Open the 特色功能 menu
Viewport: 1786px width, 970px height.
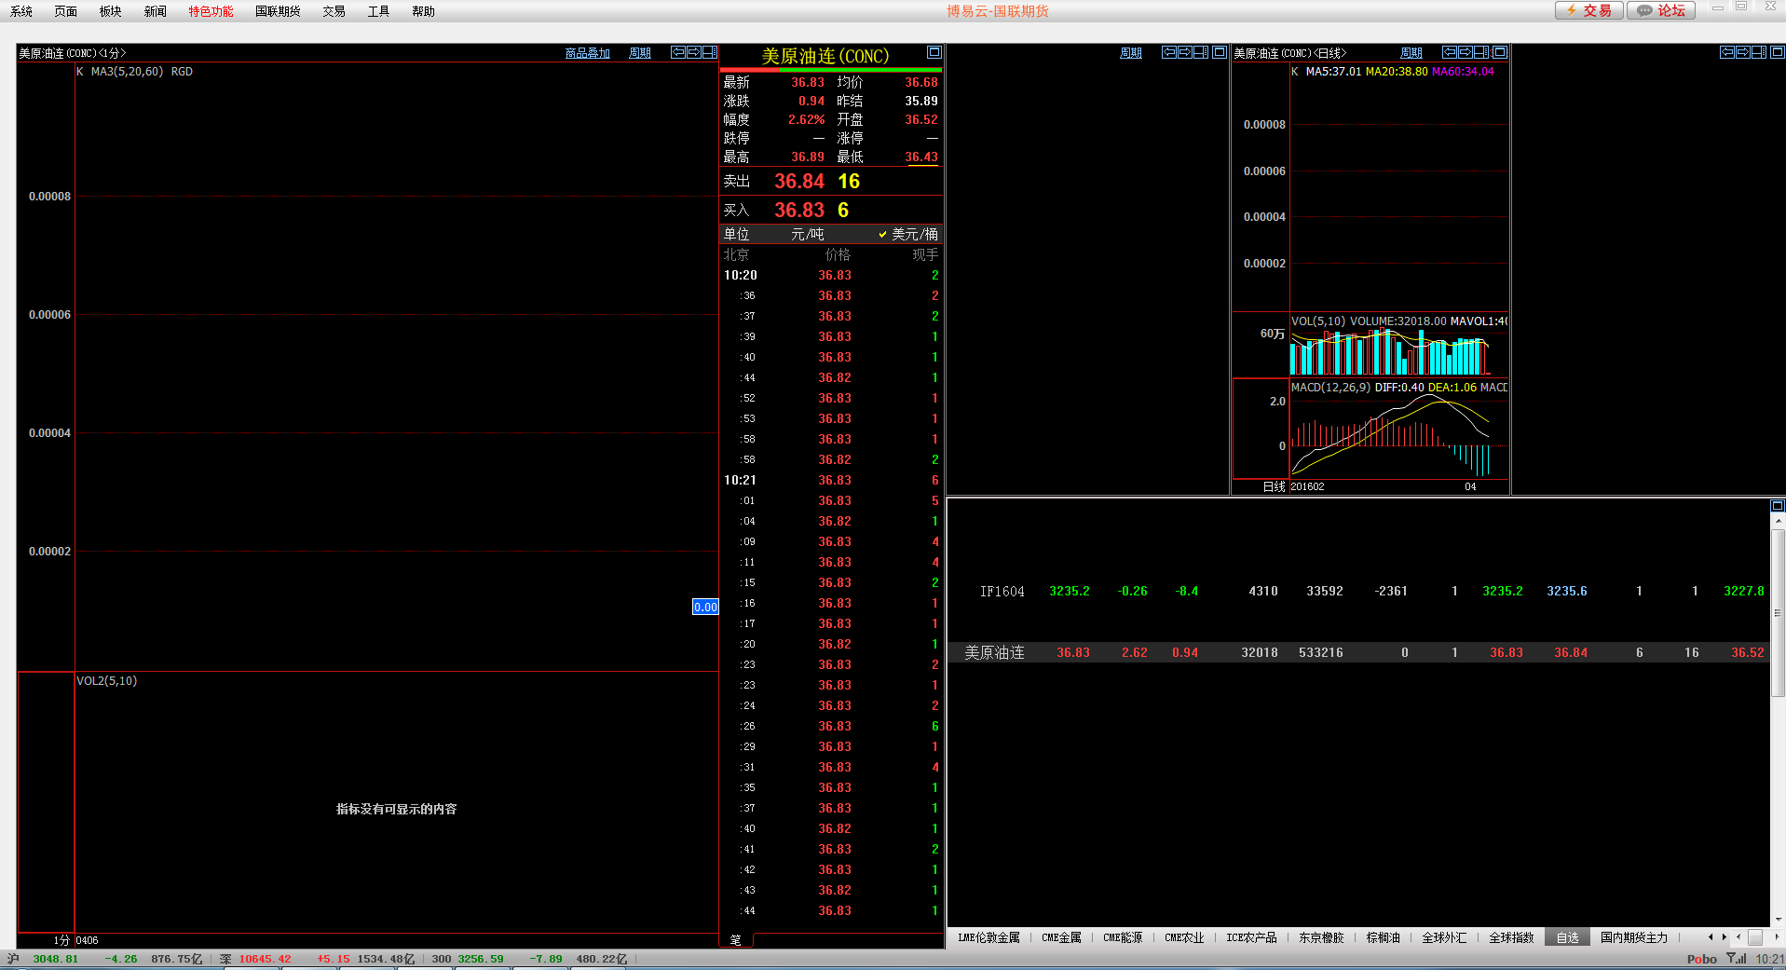pos(211,11)
